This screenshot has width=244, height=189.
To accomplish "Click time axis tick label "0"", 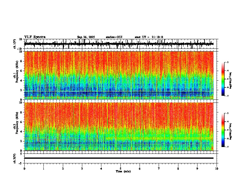I will click(x=24, y=169).
